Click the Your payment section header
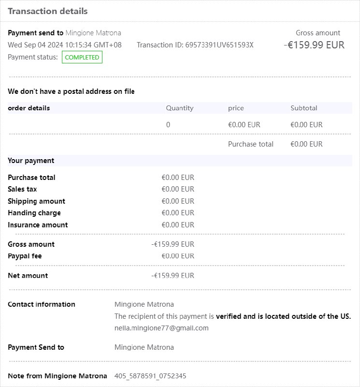This screenshot has height=387, width=360. (x=31, y=161)
